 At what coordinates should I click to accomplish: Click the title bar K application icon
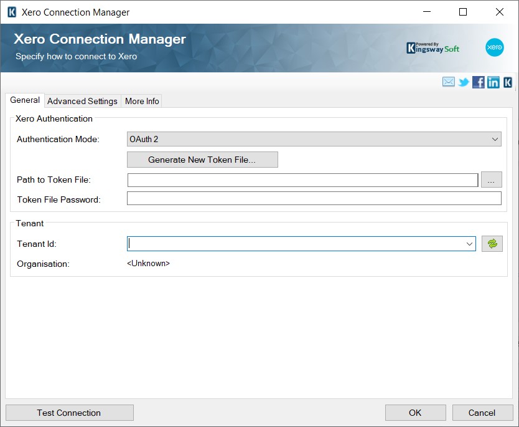12,12
